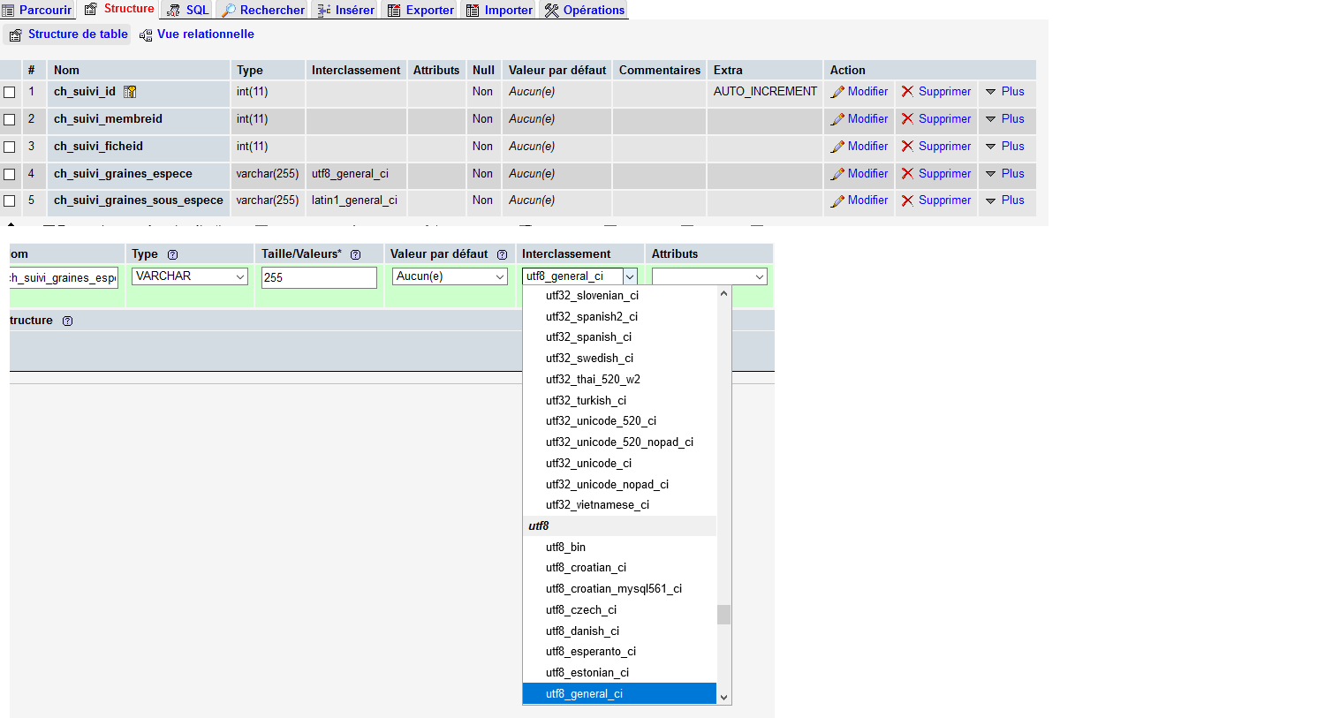Tick the ch_suivi_ficheid row checkbox
The image size is (1325, 718).
pos(10,147)
